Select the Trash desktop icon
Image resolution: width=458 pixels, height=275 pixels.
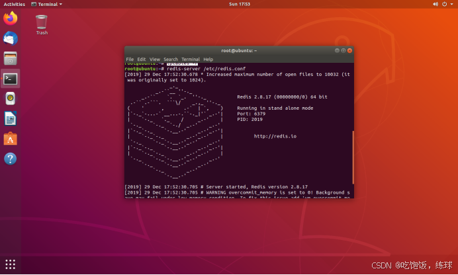(x=42, y=25)
